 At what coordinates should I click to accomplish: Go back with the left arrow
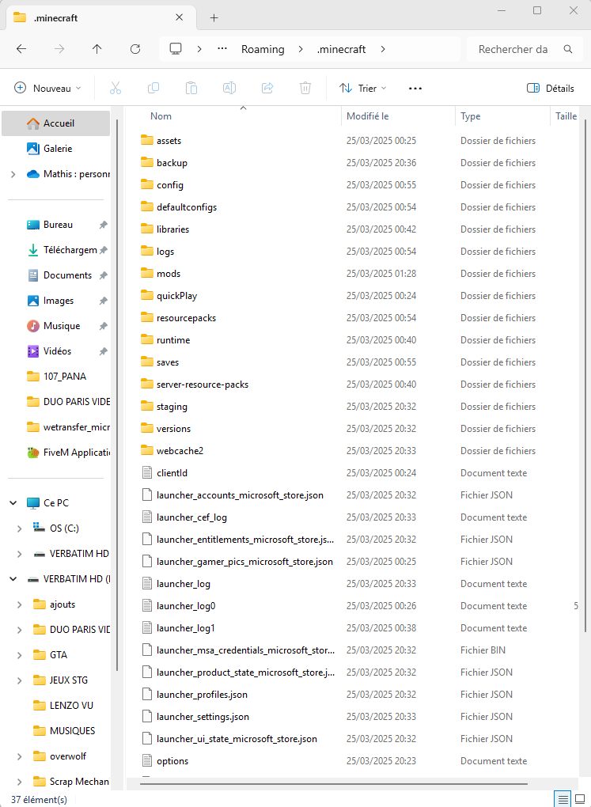[21, 49]
